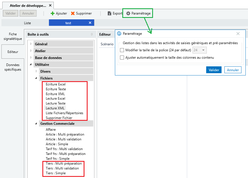Select Article : Simple
The image size is (248, 178).
57,144
